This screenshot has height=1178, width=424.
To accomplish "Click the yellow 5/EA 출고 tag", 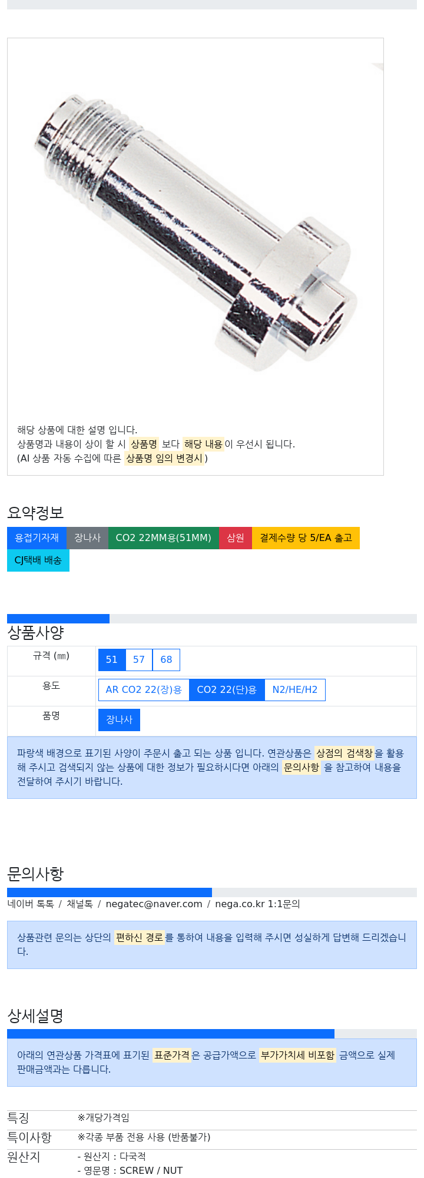I will [306, 538].
